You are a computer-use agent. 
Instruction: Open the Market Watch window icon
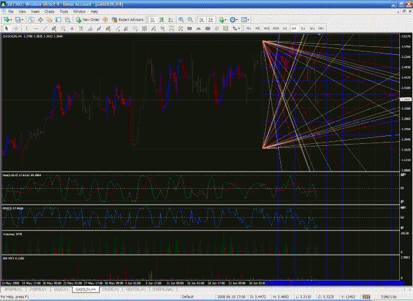pyautogui.click(x=31, y=20)
